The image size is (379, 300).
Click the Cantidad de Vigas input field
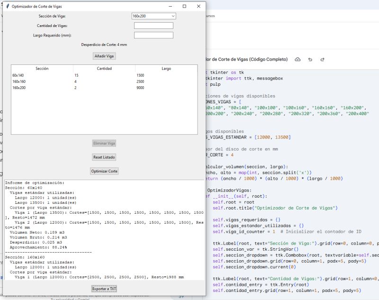pyautogui.click(x=153, y=26)
